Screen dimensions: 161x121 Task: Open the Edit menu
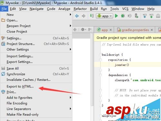[13, 9]
